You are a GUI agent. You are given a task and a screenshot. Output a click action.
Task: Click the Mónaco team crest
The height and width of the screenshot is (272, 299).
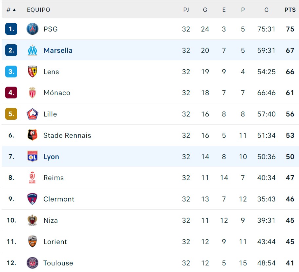[x=32, y=93]
